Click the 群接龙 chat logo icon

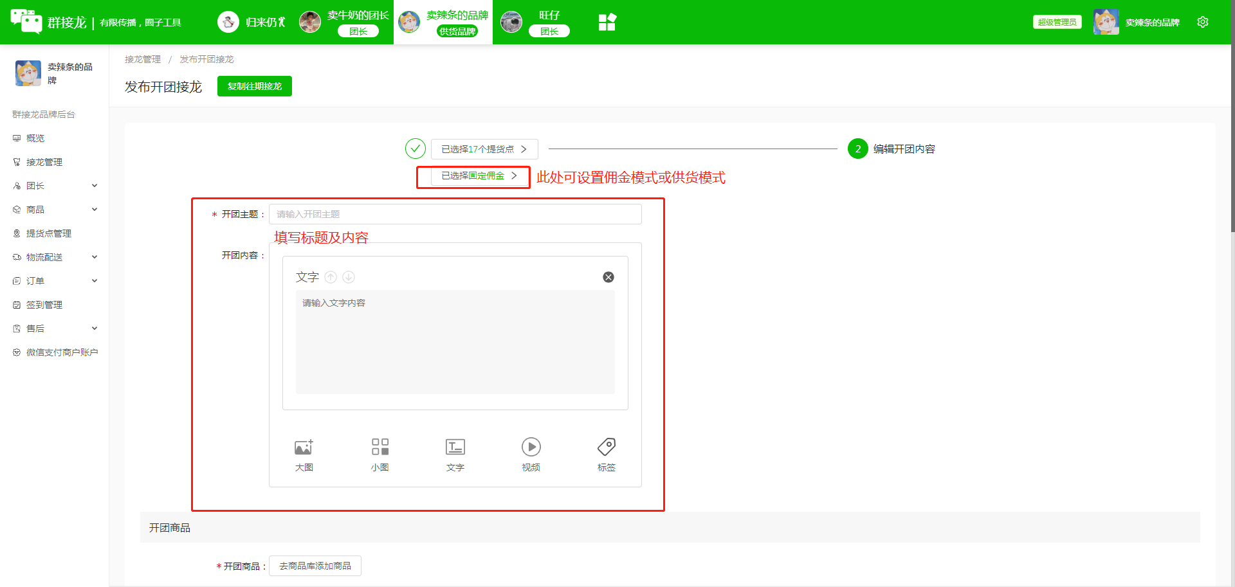click(x=26, y=21)
